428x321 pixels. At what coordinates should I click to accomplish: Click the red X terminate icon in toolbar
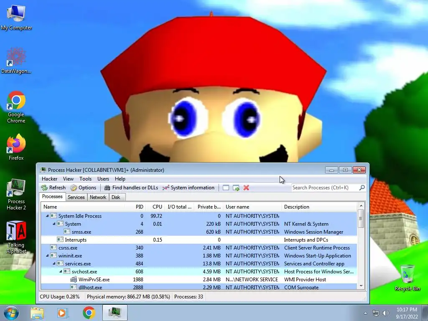coord(246,188)
